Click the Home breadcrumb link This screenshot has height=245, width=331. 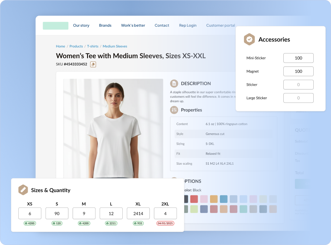(60, 46)
